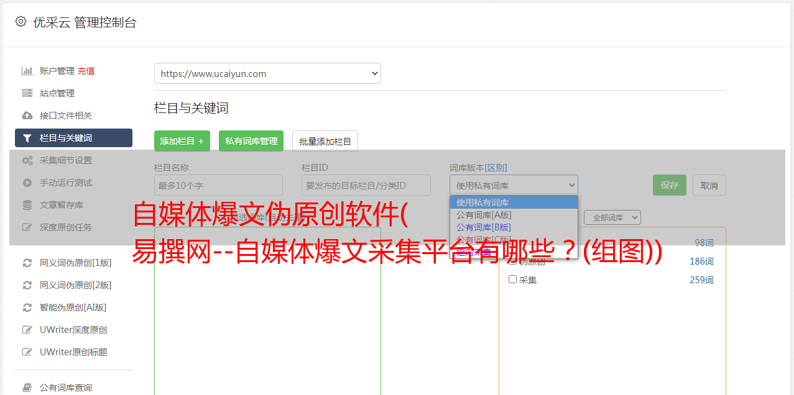Click the refresh icon for 同义词伪原创[1版]

point(27,263)
